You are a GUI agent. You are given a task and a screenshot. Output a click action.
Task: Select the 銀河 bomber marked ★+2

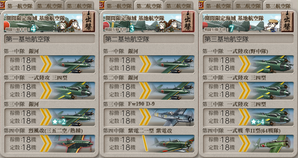pyautogui.click(x=49, y=117)
